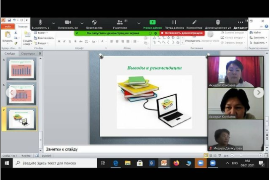The height and width of the screenshot is (180, 270).
Task: Select the star shape in shapes gallery
Action: [x=178, y=42]
